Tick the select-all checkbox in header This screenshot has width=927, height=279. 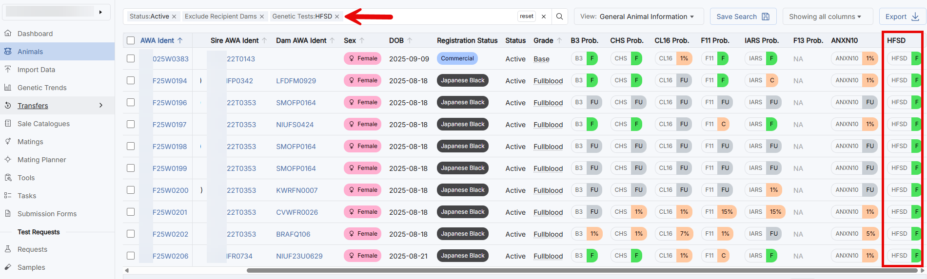[131, 40]
